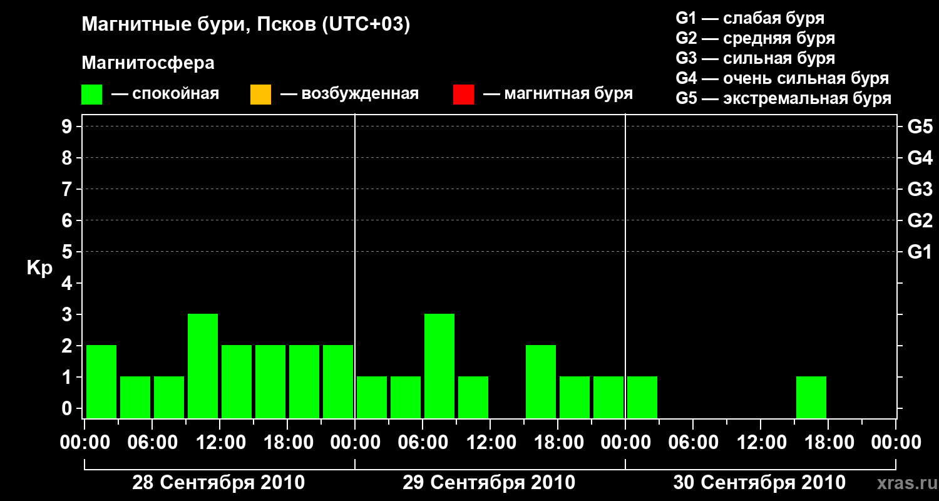The height and width of the screenshot is (501, 939).
Task: Select the line 'G4 — очень сильная буря'
Action: [x=782, y=78]
